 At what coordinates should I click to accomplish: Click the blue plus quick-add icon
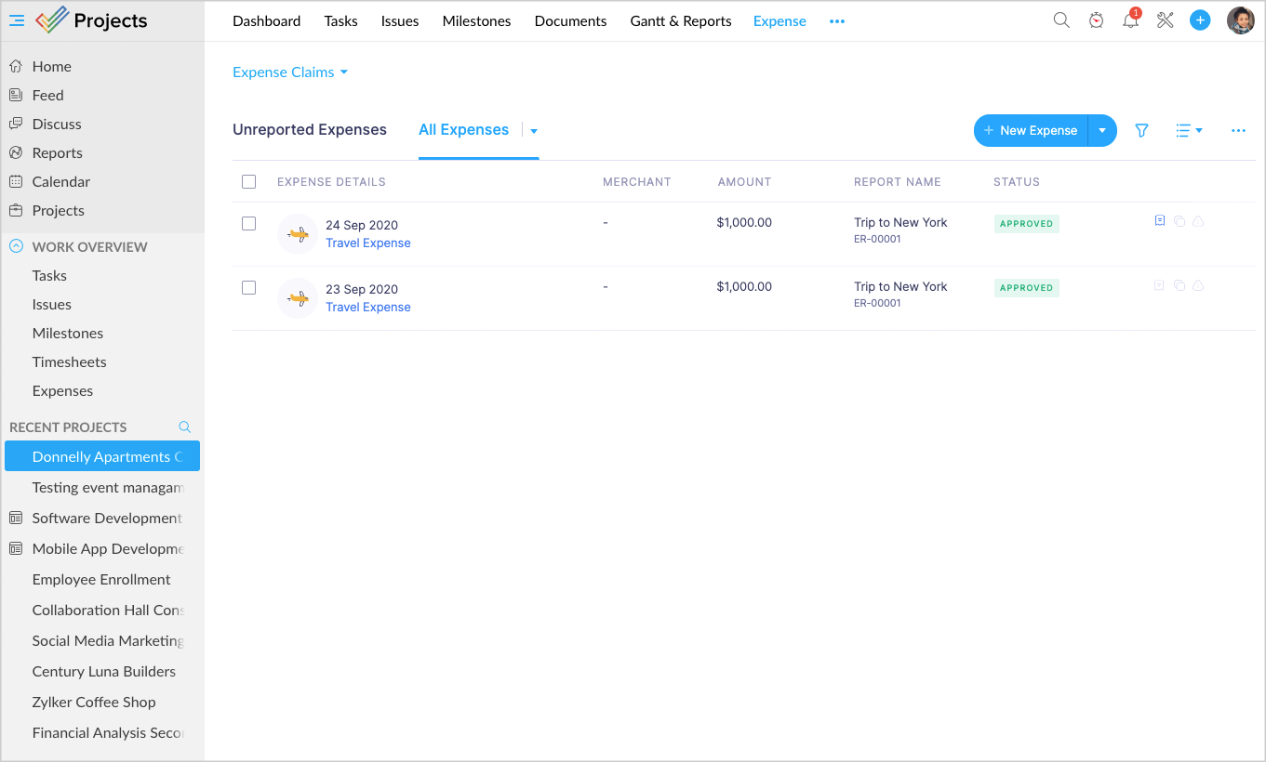(1200, 20)
